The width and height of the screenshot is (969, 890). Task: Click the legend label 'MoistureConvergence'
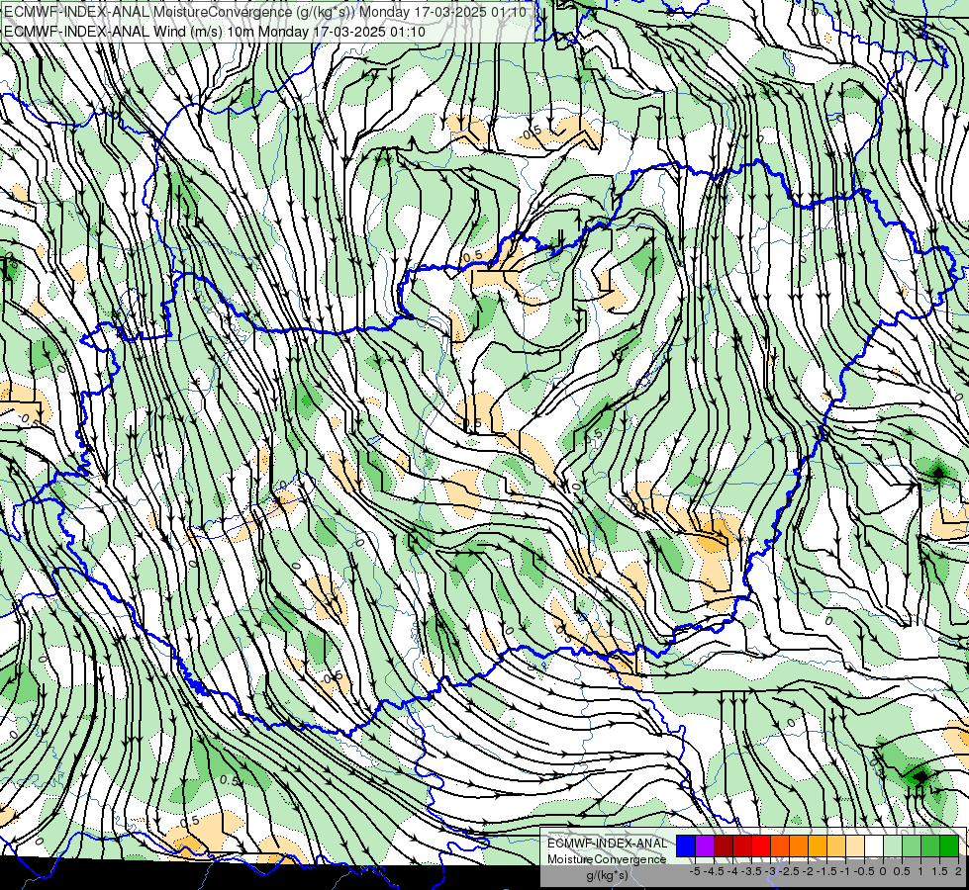[x=607, y=859]
